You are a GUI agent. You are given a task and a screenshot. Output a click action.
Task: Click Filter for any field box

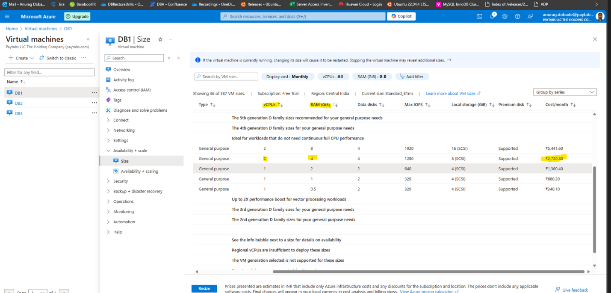(49, 72)
